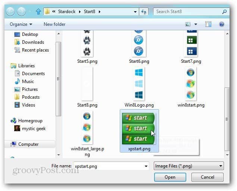Click the double chevron in address bar
The image size is (237, 191).
(54, 12)
